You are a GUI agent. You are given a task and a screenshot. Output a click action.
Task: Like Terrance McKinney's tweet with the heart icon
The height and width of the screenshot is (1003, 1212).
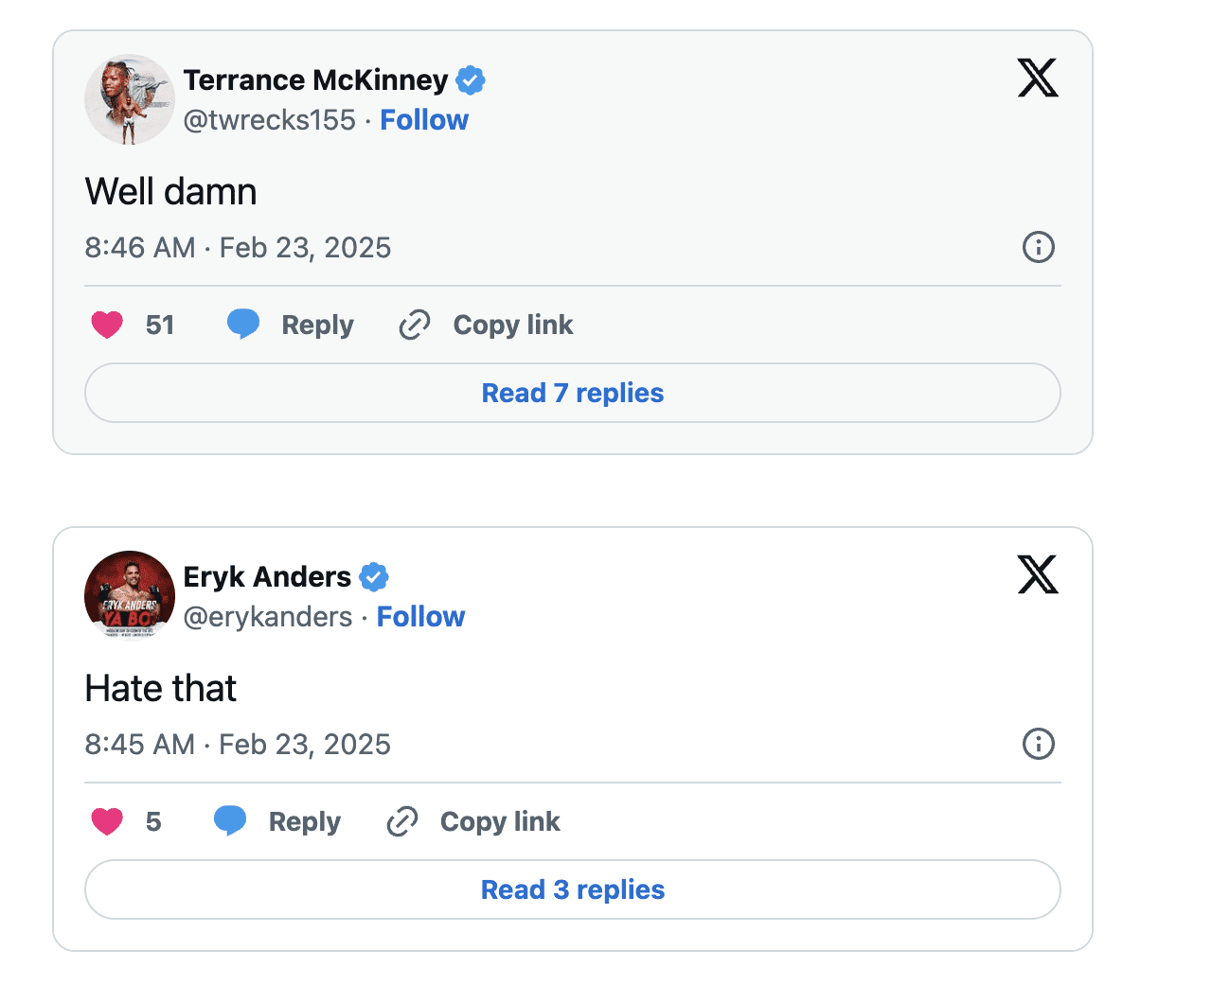[x=107, y=325]
